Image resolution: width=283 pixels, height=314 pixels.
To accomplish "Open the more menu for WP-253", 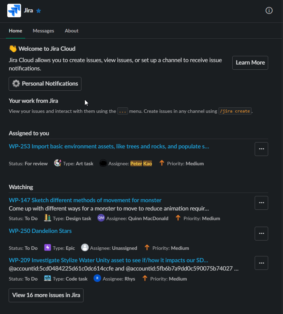I will 261,149.
